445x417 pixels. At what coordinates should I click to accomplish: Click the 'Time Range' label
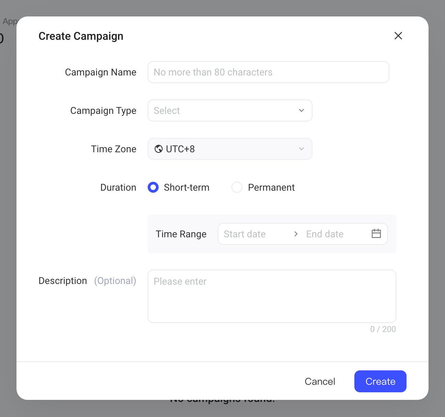pos(181,234)
